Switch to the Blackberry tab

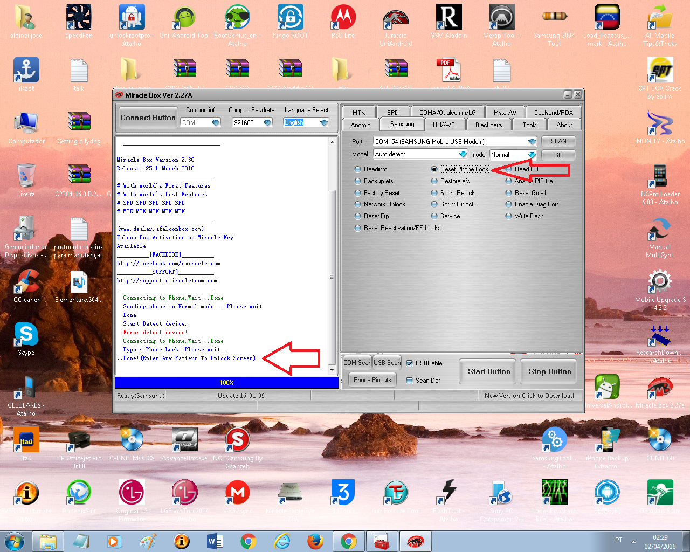(489, 125)
